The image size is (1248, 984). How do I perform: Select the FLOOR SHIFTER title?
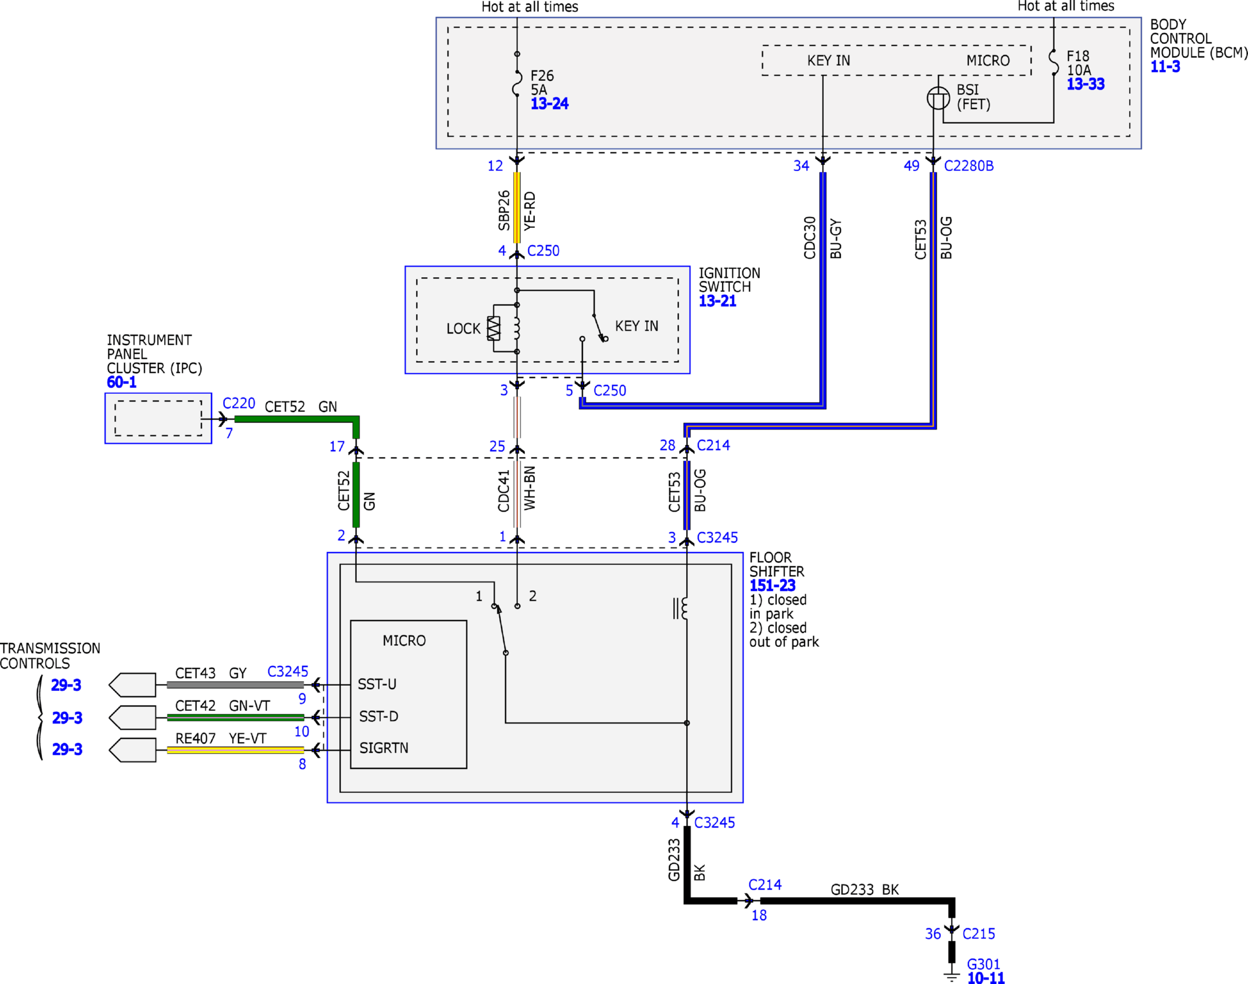777,564
